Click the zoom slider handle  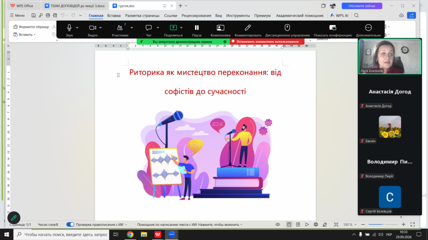383,225
